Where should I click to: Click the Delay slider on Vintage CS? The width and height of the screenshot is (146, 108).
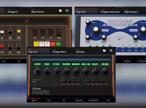tap(10, 48)
